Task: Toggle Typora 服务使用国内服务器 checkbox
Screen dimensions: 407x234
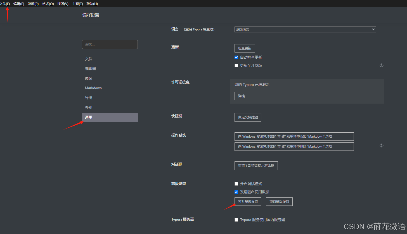Action: click(x=236, y=220)
